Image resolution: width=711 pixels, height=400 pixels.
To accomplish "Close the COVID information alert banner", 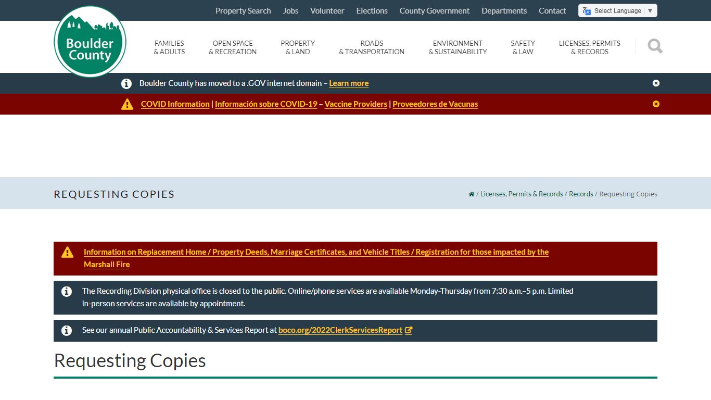I will coord(656,104).
